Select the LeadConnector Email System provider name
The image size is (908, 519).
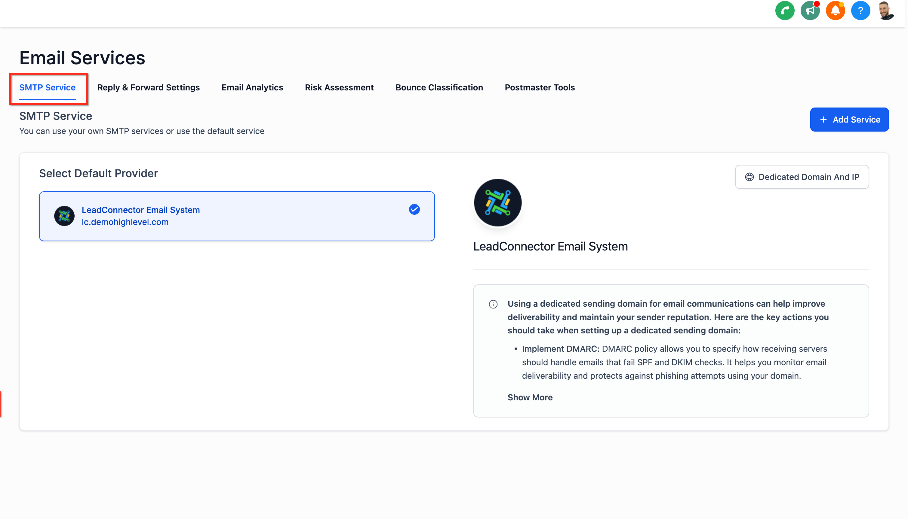coord(141,210)
